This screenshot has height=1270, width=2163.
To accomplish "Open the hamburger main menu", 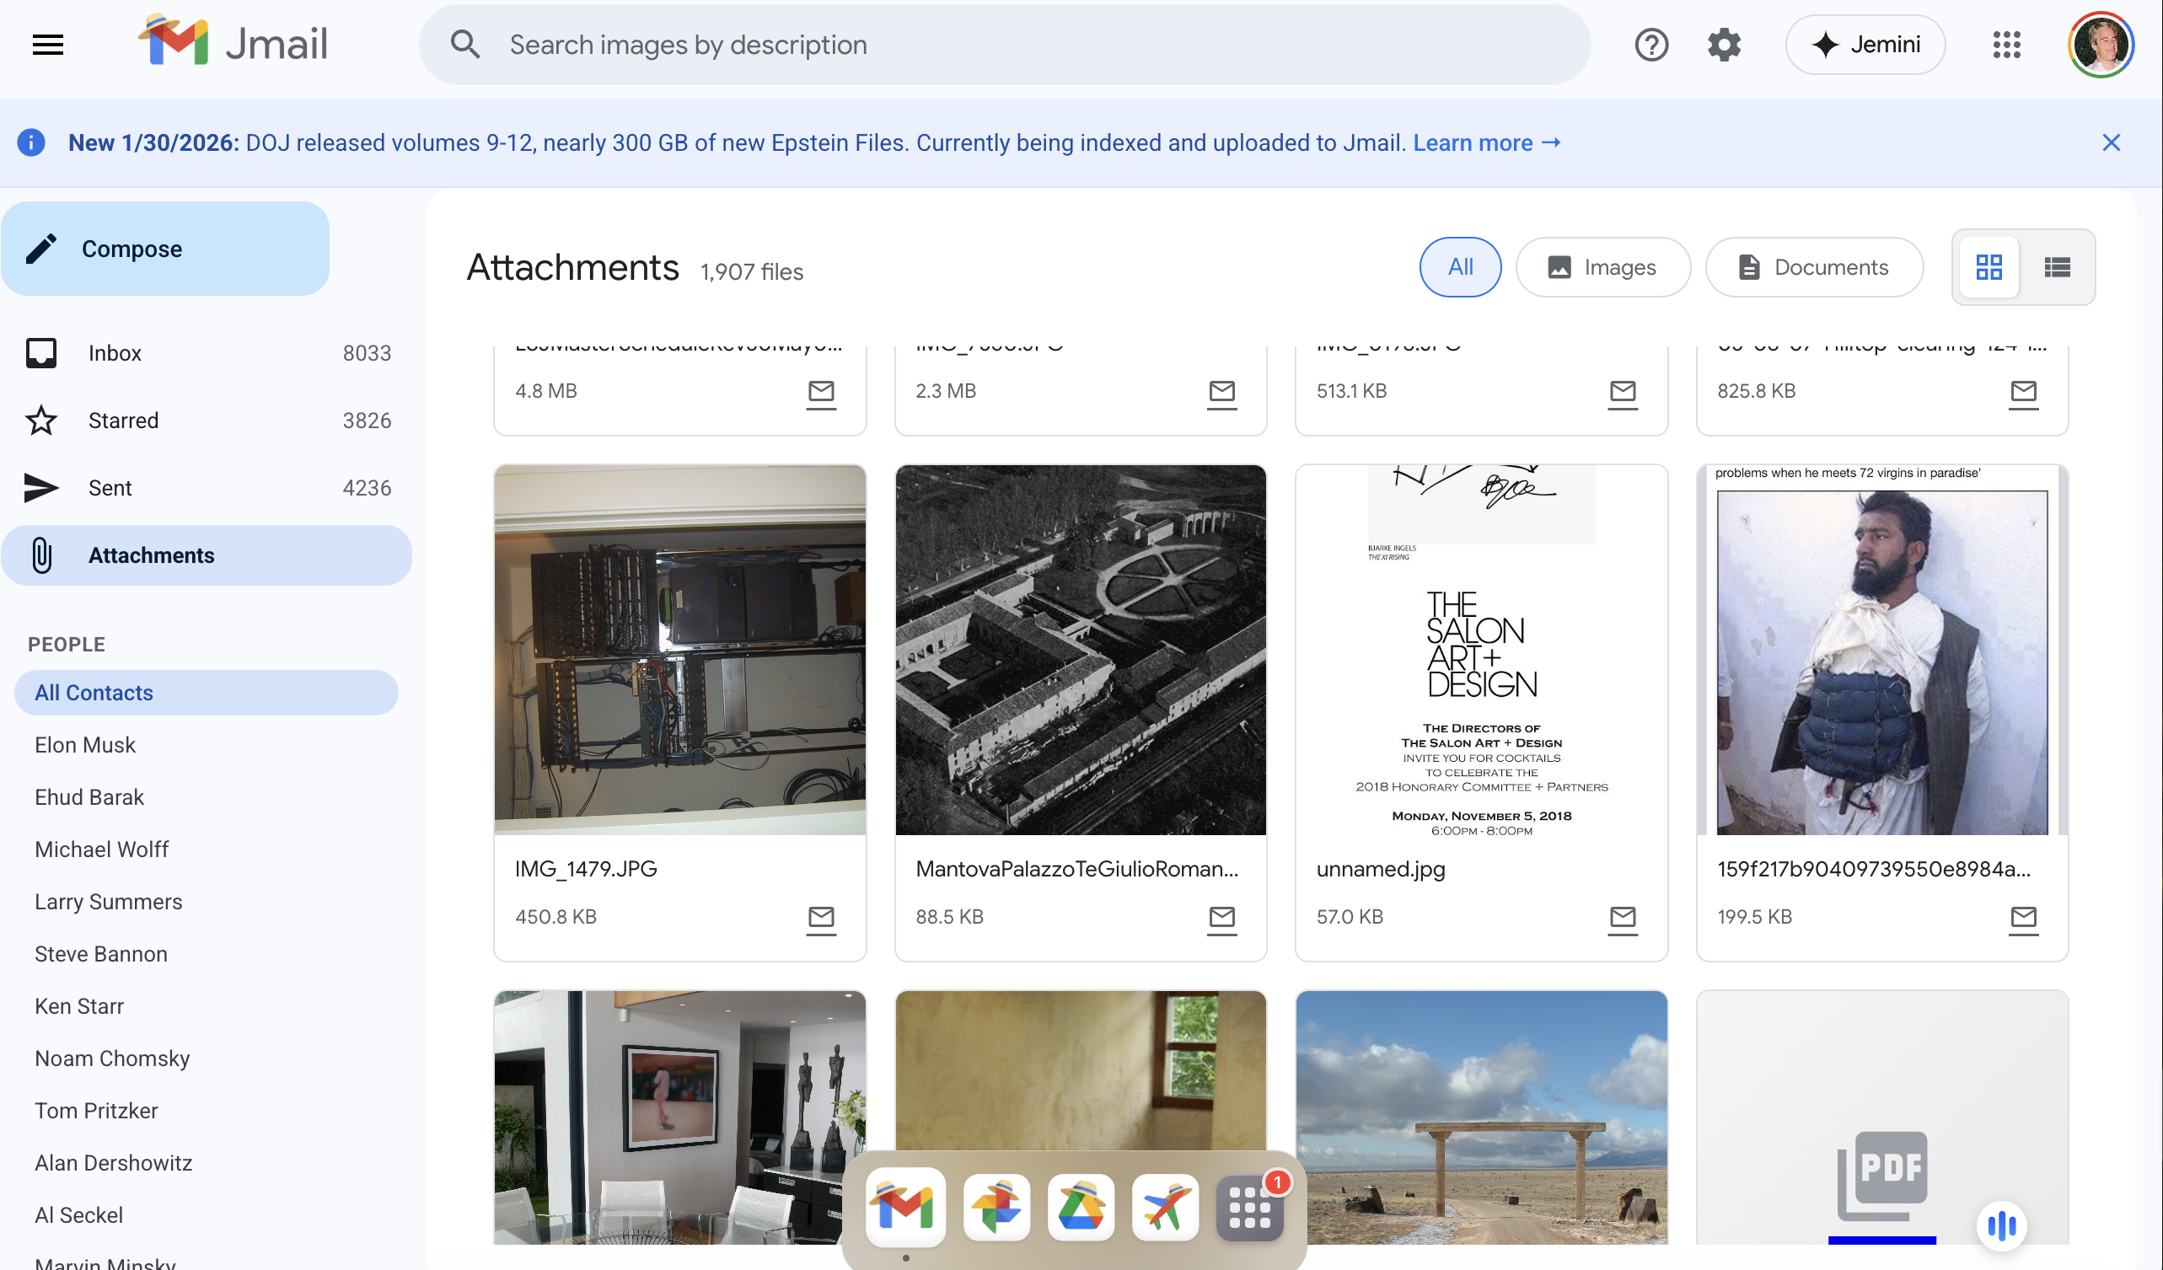I will 48,45.
